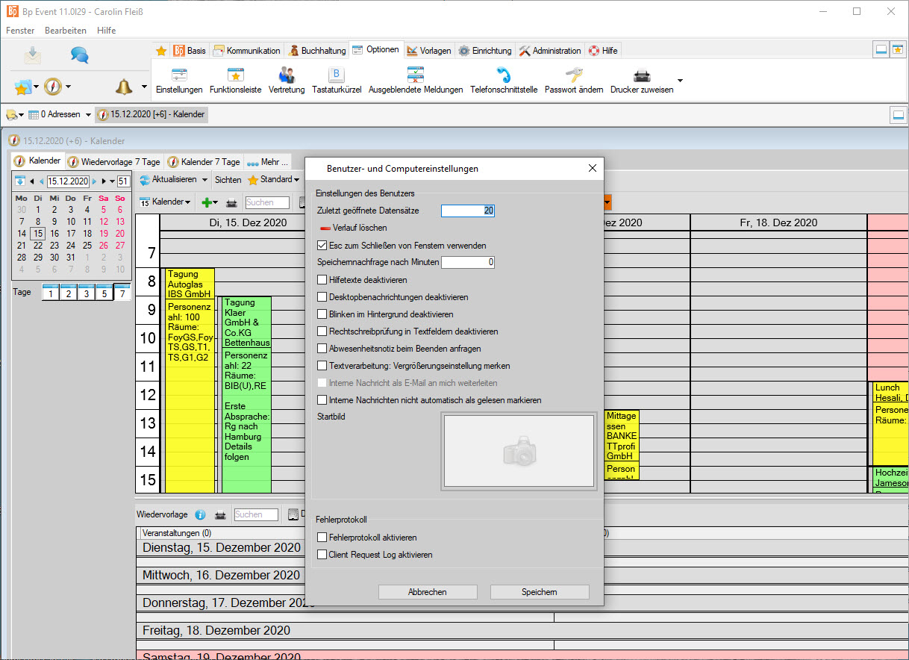This screenshot has height=660, width=909.
Task: Open the Vertretung settings icon
Action: (287, 75)
